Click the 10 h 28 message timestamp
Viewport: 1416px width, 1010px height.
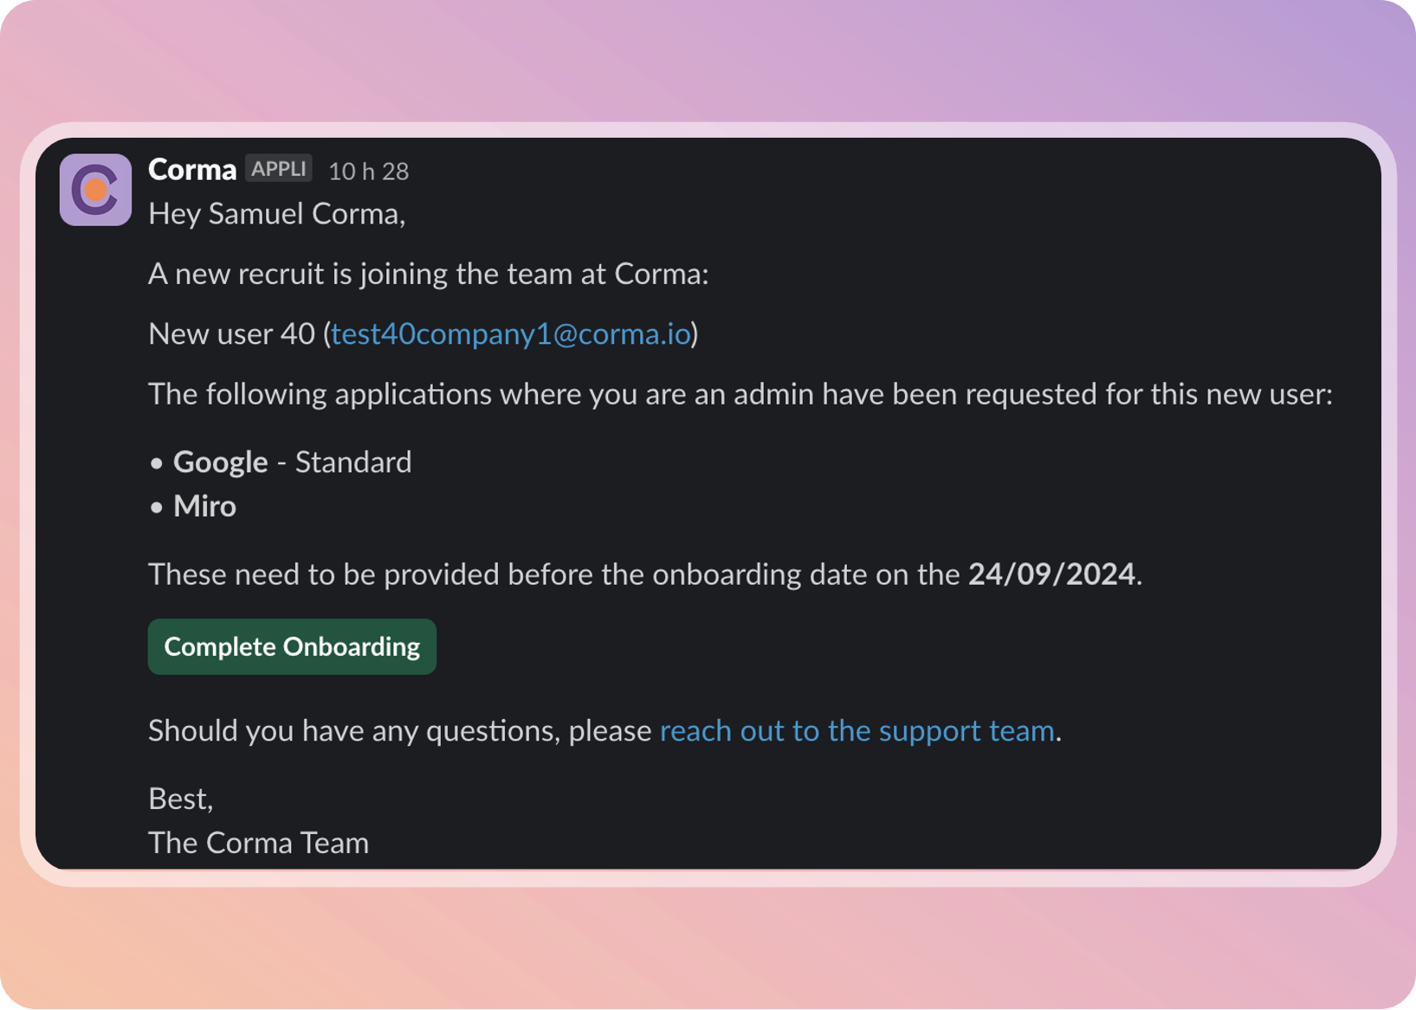[x=368, y=172]
